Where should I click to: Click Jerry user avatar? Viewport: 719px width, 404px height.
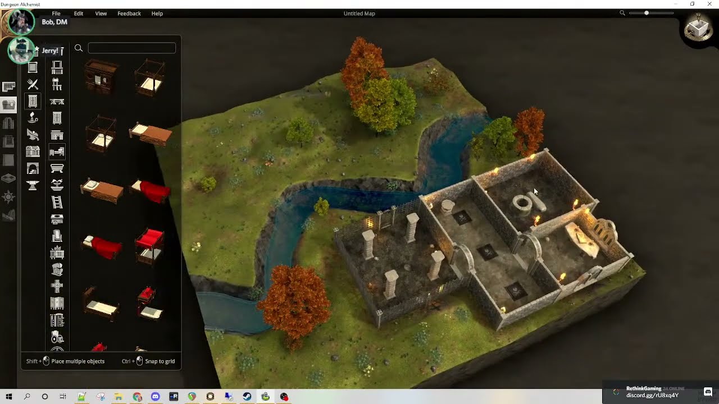coord(21,50)
